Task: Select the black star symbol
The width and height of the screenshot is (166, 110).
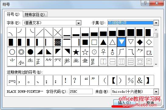Action: click(x=76, y=52)
